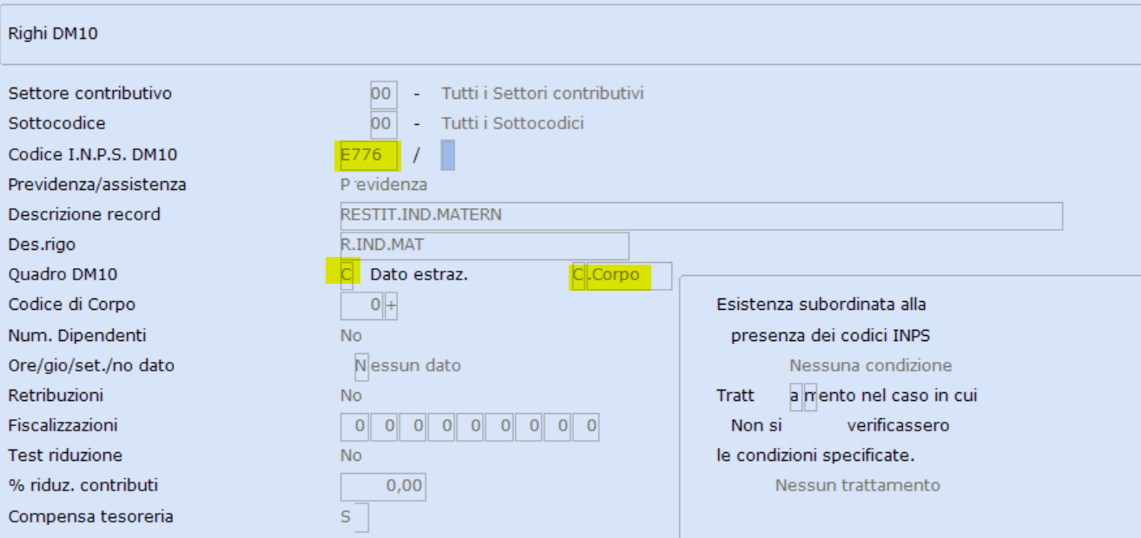Click the text 'Tutti i Sottocodici'

tap(513, 124)
